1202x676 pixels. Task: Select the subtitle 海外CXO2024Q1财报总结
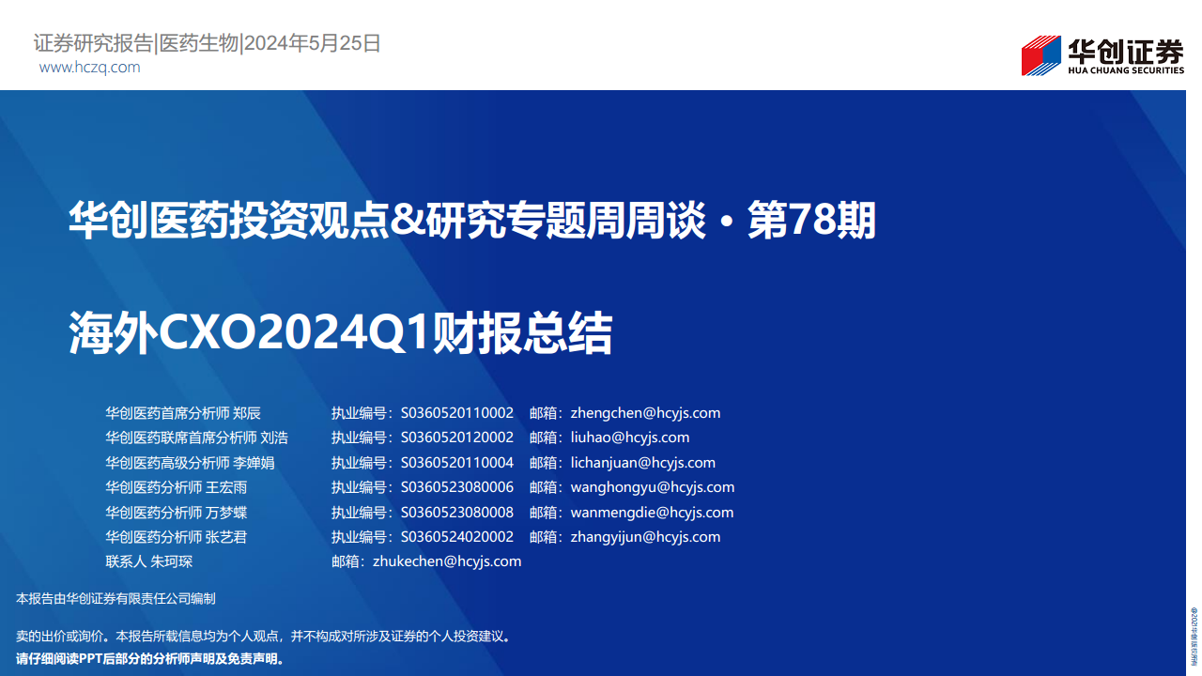click(x=341, y=333)
